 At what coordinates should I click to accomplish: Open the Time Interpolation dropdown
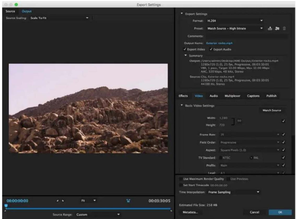(234, 192)
